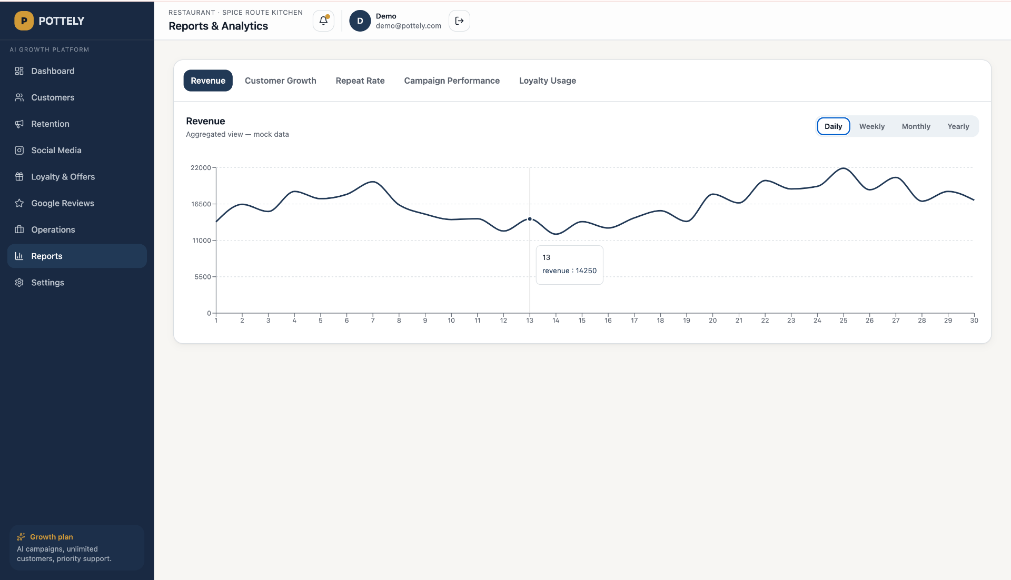
Task: Click the Google Reviews star icon
Action: click(x=19, y=203)
